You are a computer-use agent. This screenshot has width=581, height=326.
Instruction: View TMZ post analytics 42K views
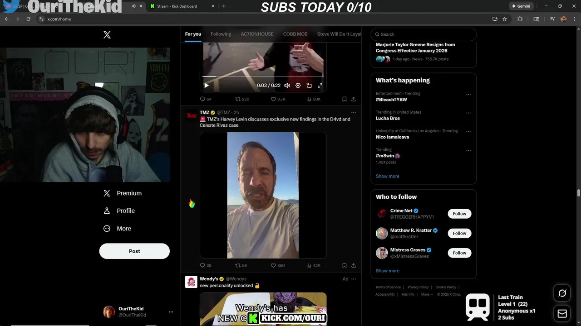click(x=314, y=265)
